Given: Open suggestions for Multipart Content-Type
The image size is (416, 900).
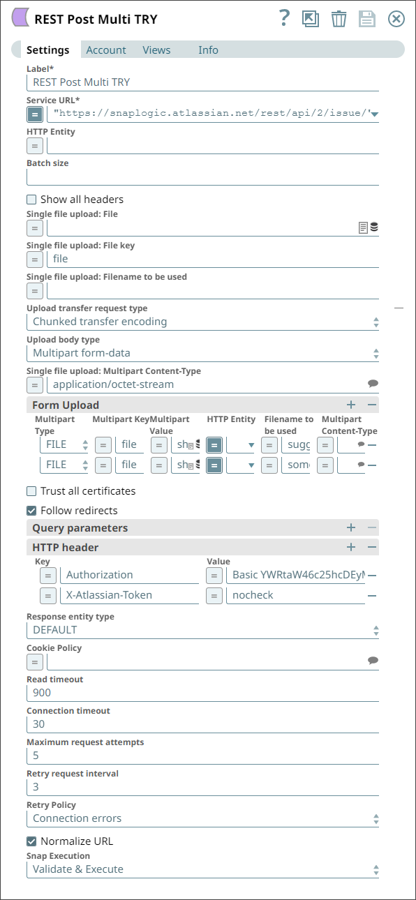Looking at the screenshot, I should tap(373, 384).
